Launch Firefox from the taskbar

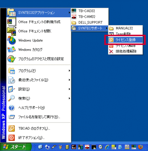[140, 147]
